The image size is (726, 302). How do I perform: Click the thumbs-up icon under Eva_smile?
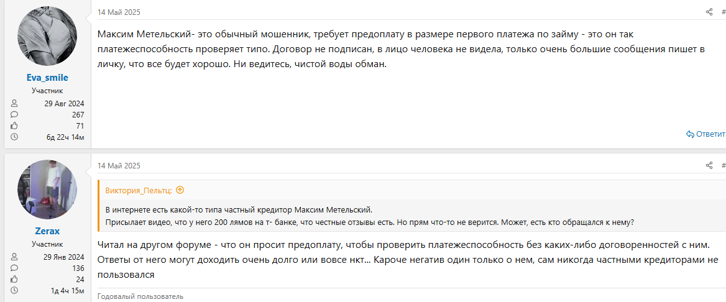(x=14, y=126)
